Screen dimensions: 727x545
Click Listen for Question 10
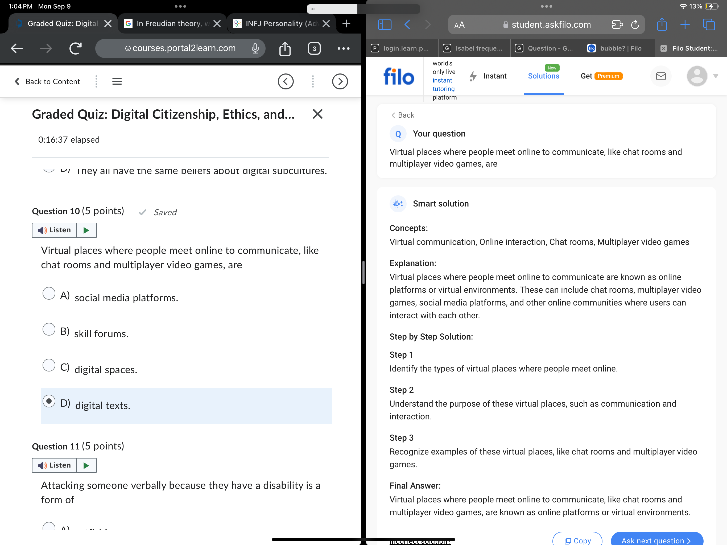[54, 230]
